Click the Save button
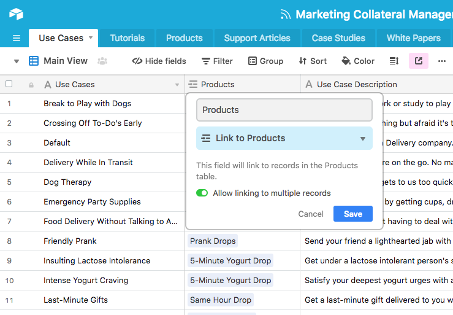Viewport: 453px width, 315px height. click(x=352, y=214)
